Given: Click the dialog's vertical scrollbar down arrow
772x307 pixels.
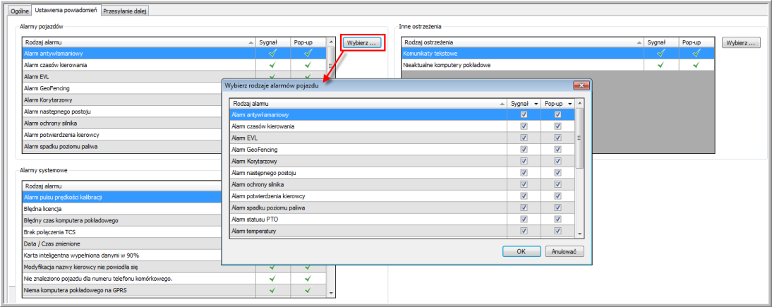Looking at the screenshot, I should pos(580,234).
